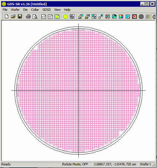The image size is (157, 168).
Task: Print with the printer icon
Action: [x=28, y=16]
